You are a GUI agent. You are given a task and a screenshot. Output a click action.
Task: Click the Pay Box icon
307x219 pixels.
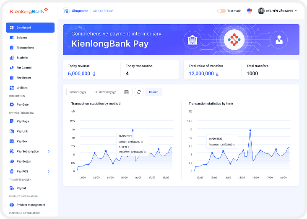point(12,141)
